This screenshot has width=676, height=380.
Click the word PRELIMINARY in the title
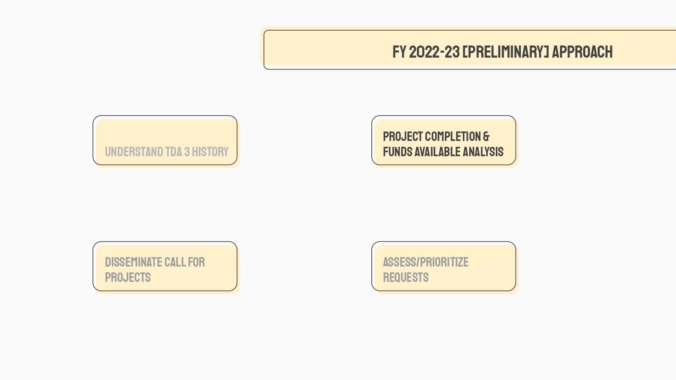pyautogui.click(x=506, y=52)
